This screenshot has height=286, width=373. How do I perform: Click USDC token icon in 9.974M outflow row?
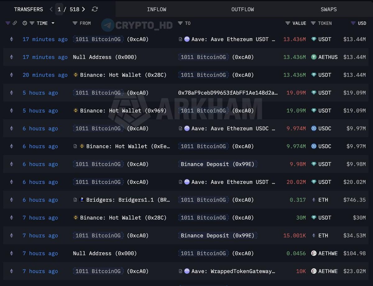[x=314, y=128]
